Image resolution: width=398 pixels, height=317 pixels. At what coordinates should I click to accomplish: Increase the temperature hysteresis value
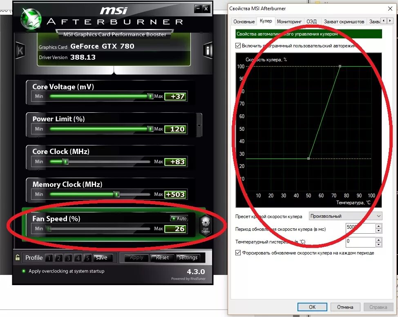(x=378, y=240)
